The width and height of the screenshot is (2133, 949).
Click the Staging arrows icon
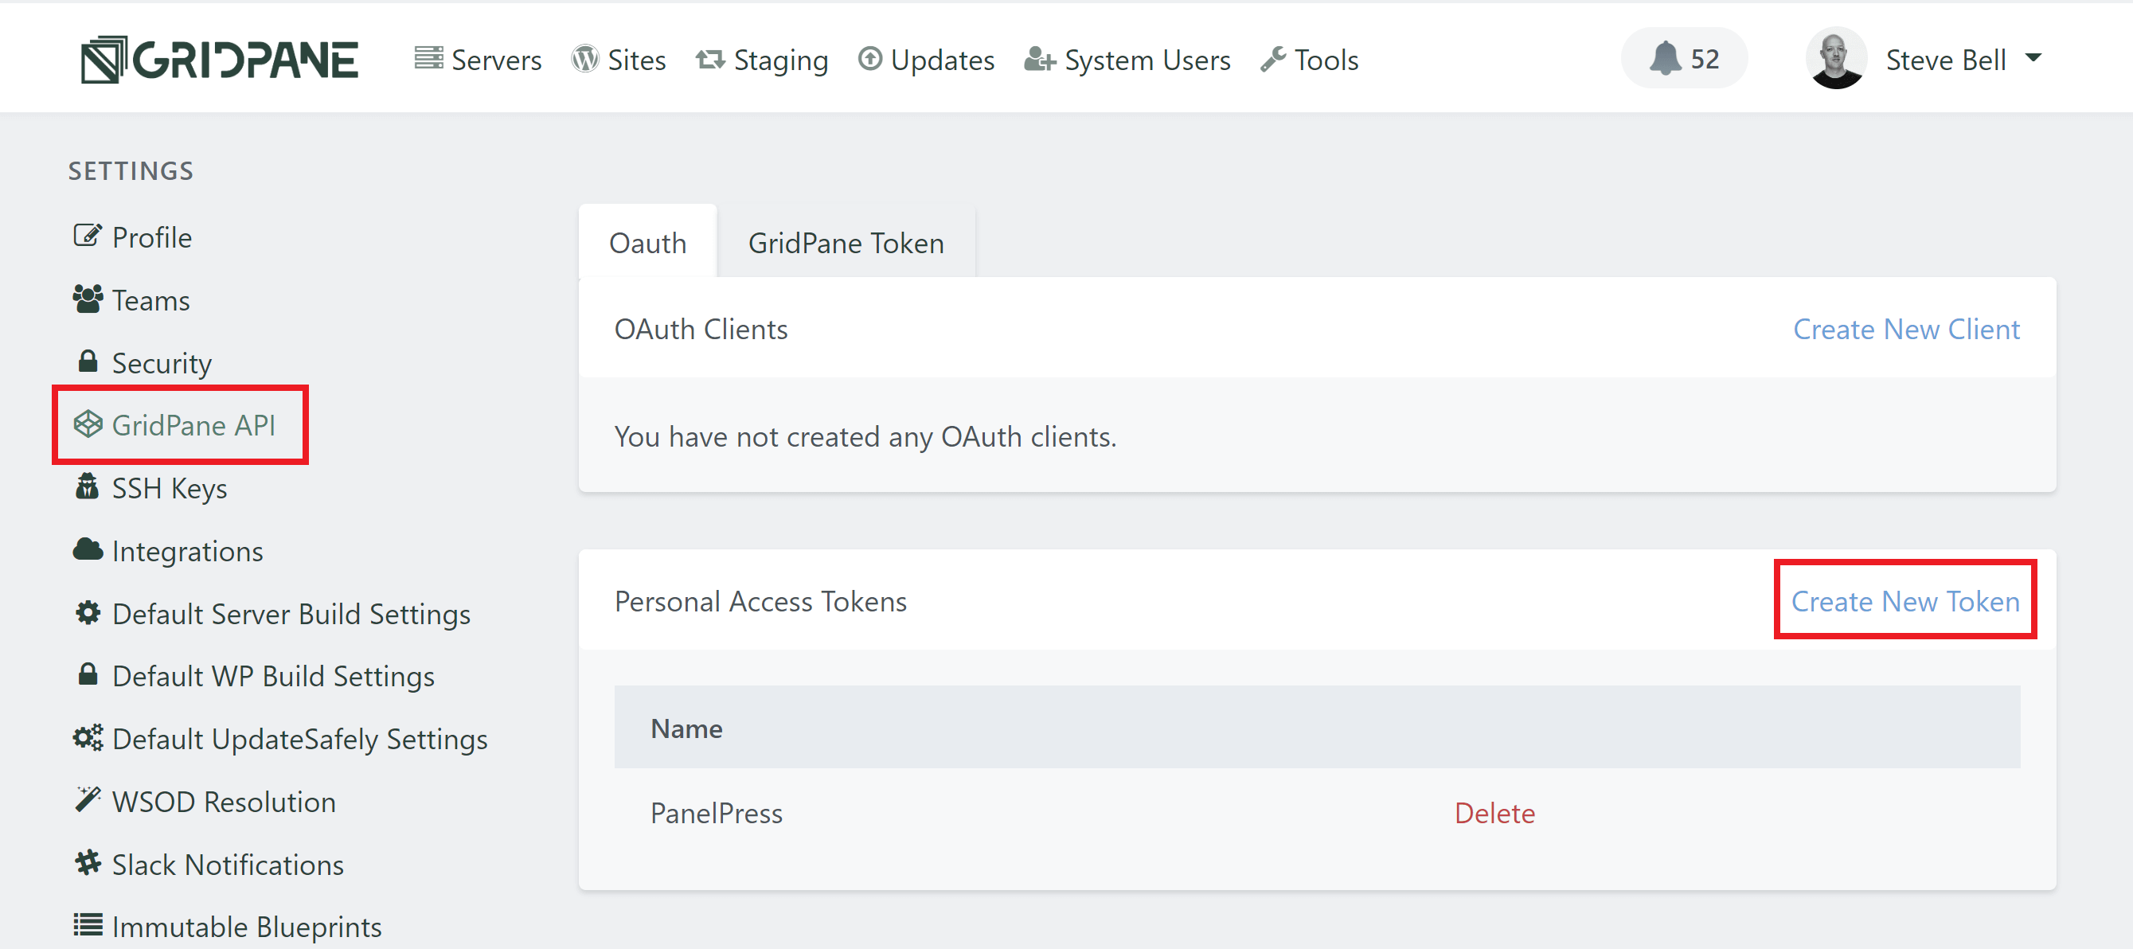click(x=710, y=59)
